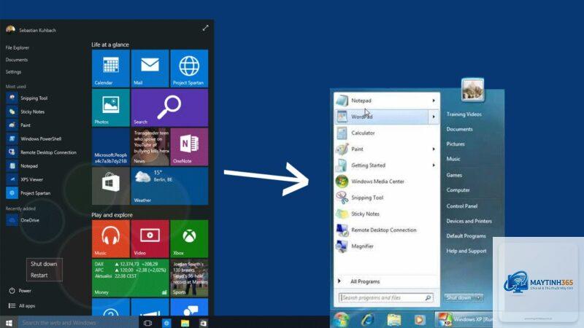Open the Photos tile
584x328 pixels.
pyautogui.click(x=111, y=108)
